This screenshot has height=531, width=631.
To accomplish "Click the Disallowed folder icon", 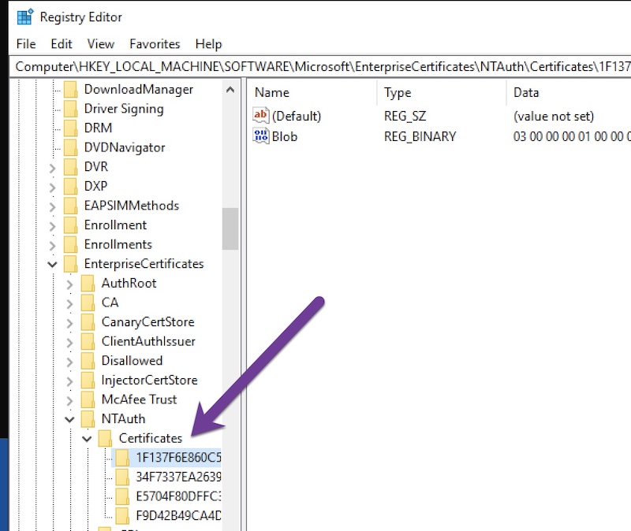I will click(89, 360).
